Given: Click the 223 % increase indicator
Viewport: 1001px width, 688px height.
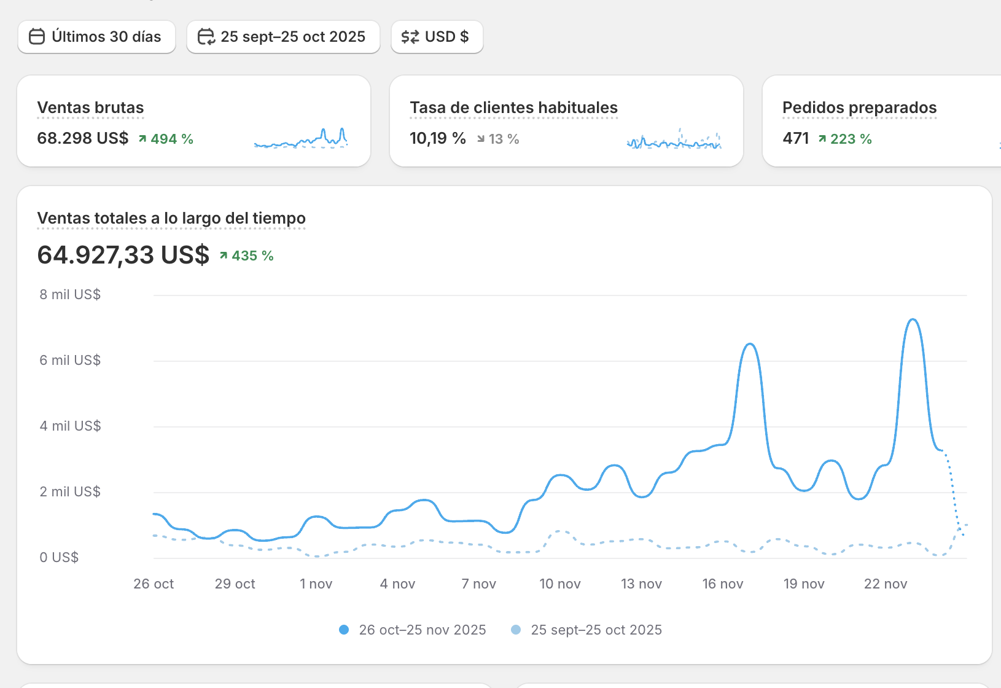Looking at the screenshot, I should [845, 139].
